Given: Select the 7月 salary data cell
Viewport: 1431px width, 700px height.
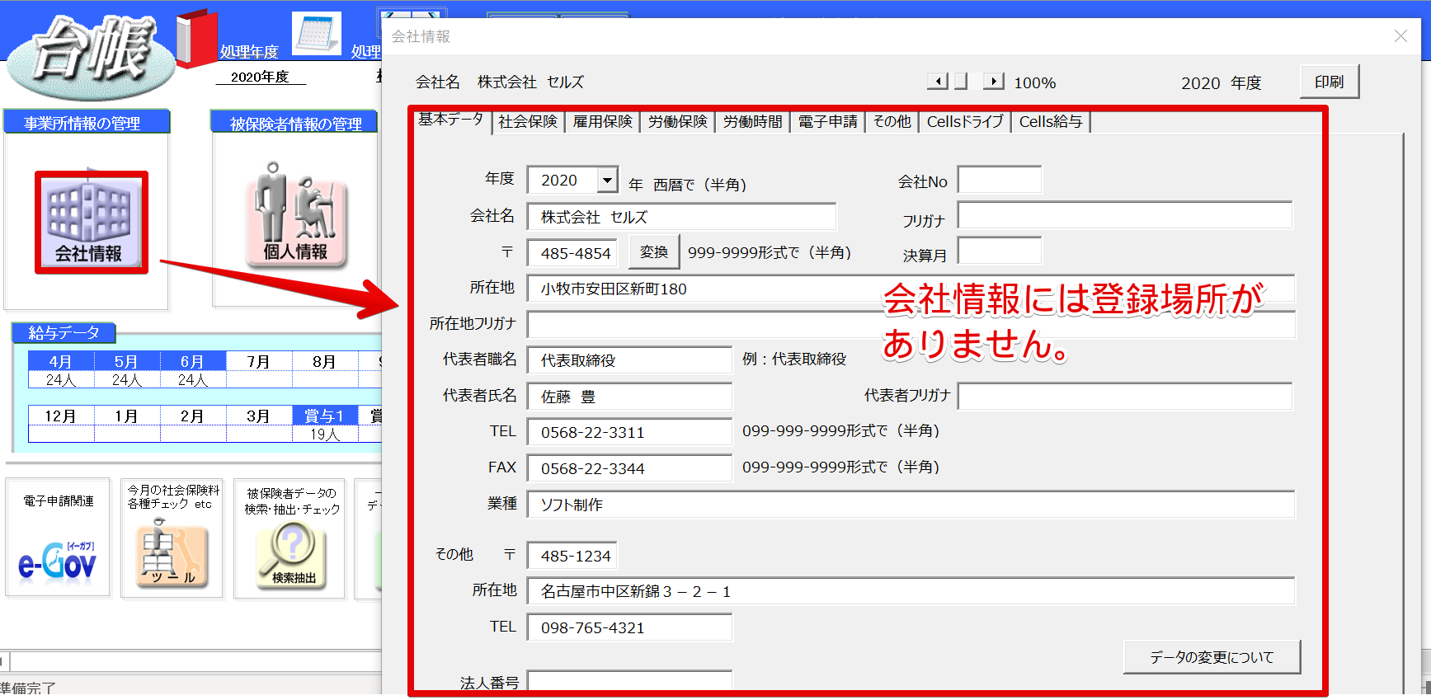Looking at the screenshot, I should tap(259, 361).
